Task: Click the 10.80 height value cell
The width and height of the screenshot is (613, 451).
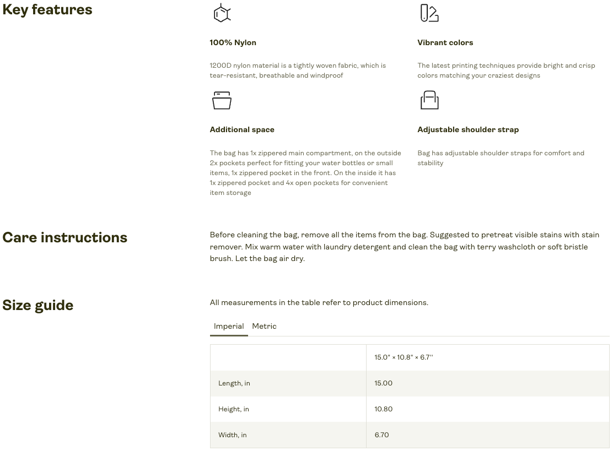Action: coord(384,410)
